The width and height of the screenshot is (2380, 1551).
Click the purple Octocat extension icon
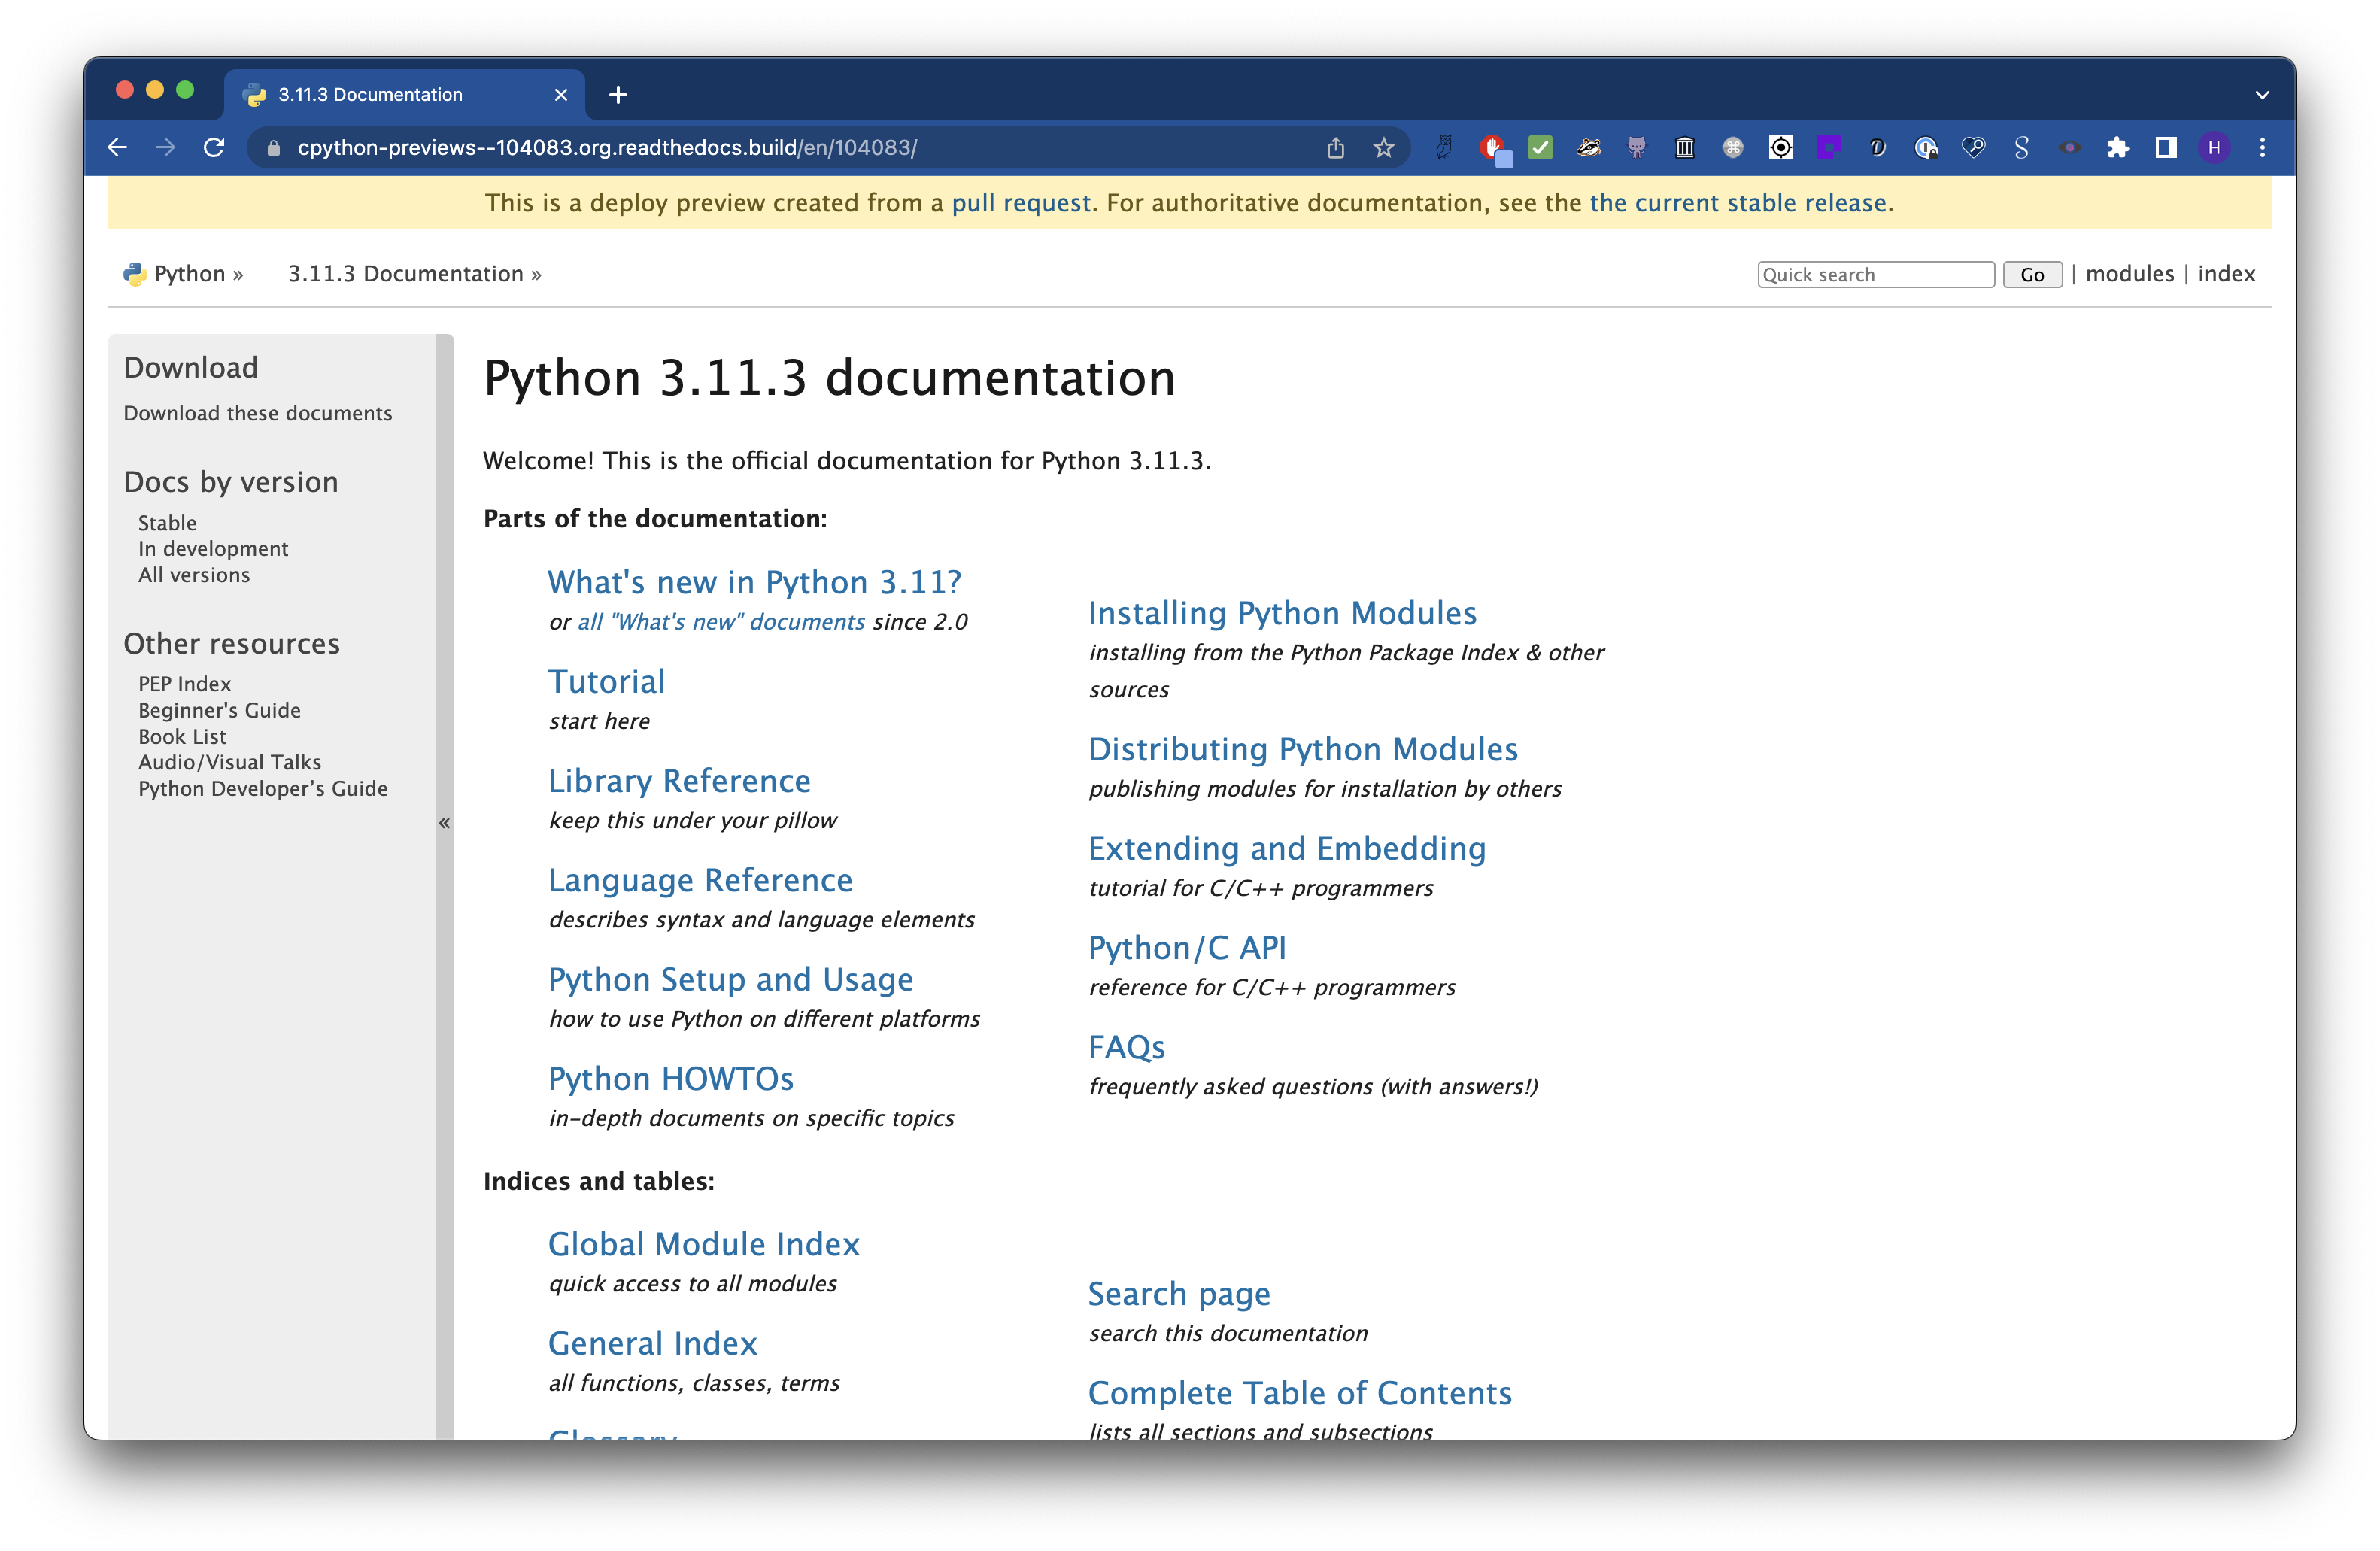[1636, 148]
